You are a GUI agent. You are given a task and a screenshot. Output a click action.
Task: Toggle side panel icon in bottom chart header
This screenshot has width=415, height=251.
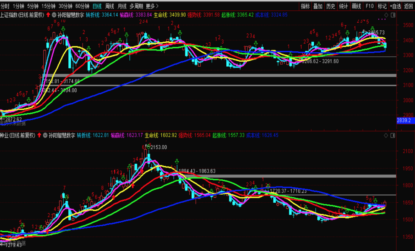tap(393, 135)
